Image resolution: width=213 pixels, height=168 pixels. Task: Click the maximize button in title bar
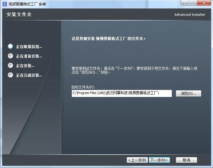pos(193,3)
